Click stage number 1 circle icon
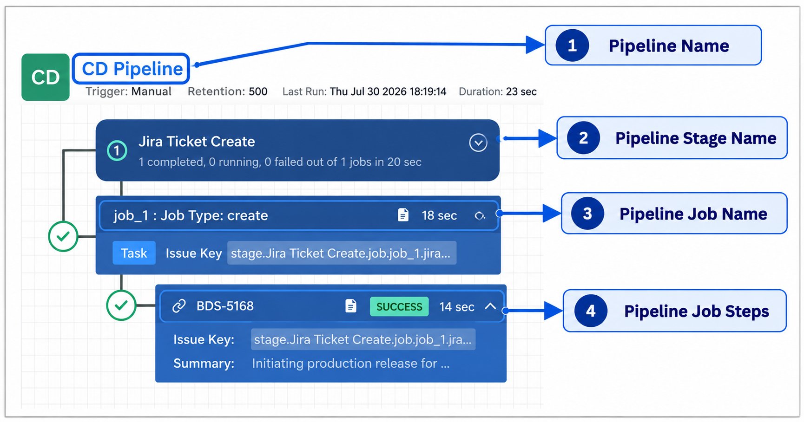Screen dimensions: 804x422 pyautogui.click(x=117, y=150)
